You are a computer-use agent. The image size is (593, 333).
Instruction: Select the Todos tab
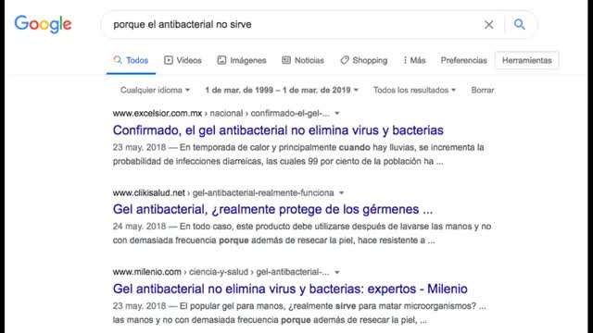(131, 60)
